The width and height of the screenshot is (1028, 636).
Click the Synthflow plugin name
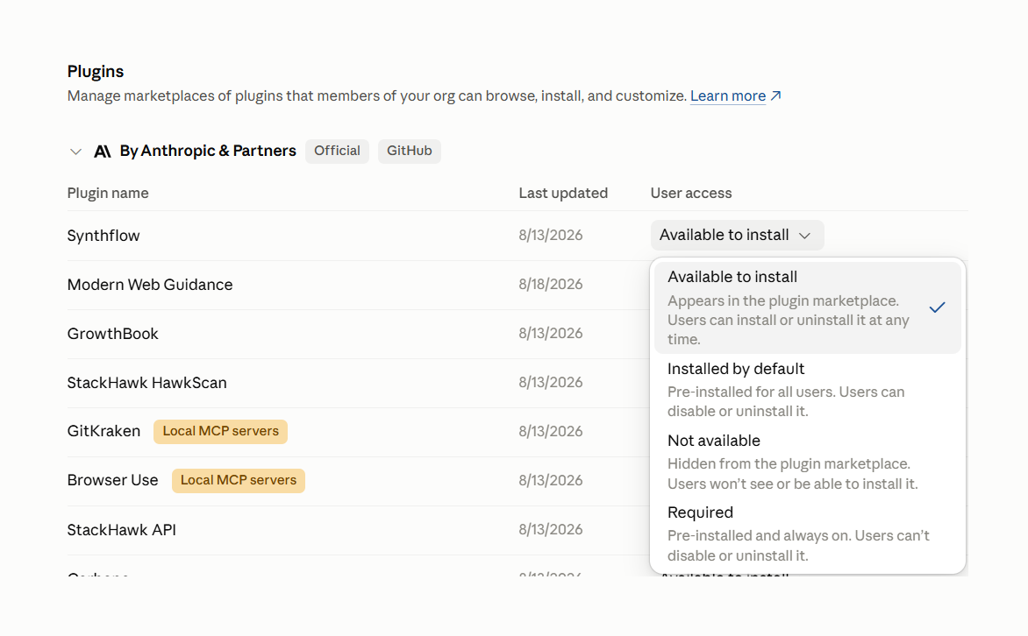click(x=104, y=236)
